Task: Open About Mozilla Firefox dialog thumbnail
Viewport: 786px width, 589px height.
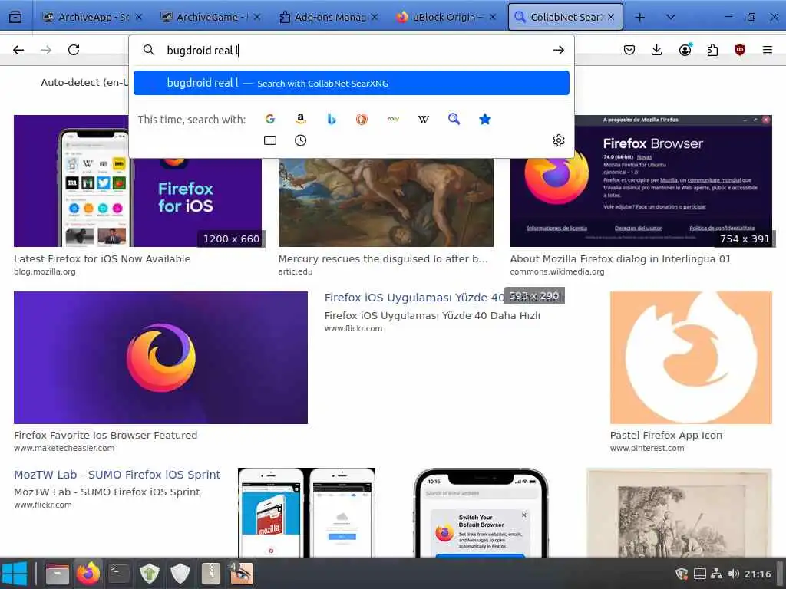Action: (x=641, y=181)
